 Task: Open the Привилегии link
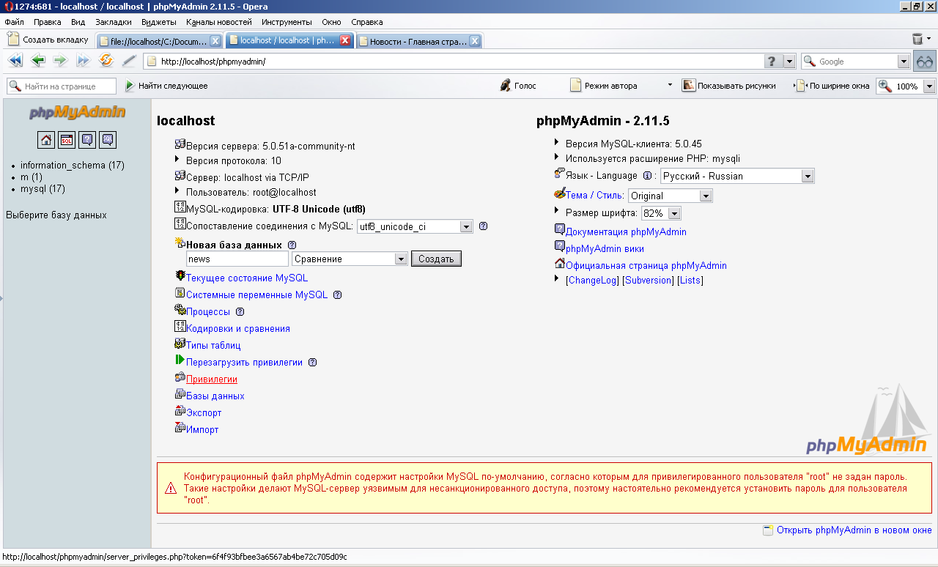212,379
